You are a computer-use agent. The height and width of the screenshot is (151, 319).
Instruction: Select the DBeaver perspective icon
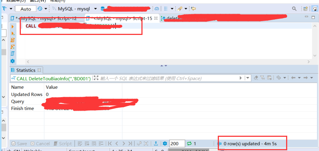[x=315, y=9]
